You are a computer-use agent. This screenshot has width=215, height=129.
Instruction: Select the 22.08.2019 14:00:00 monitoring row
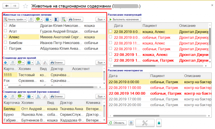point(160,94)
